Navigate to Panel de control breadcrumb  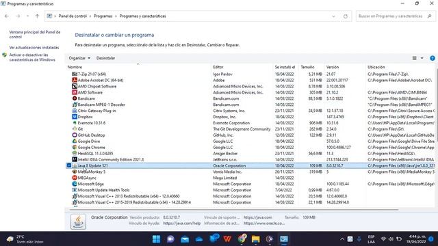click(x=73, y=16)
